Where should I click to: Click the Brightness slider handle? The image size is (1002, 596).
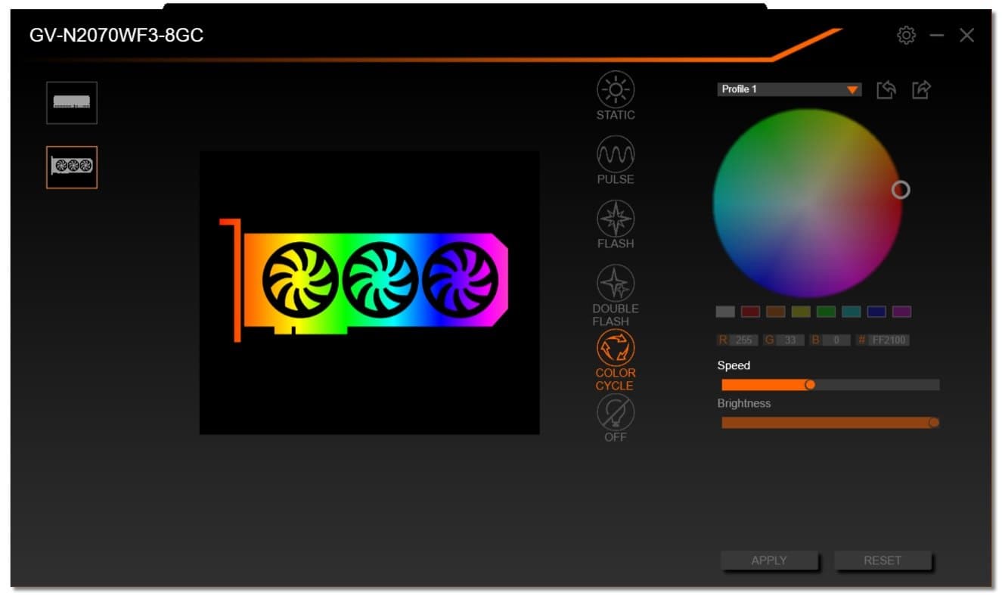(x=934, y=423)
